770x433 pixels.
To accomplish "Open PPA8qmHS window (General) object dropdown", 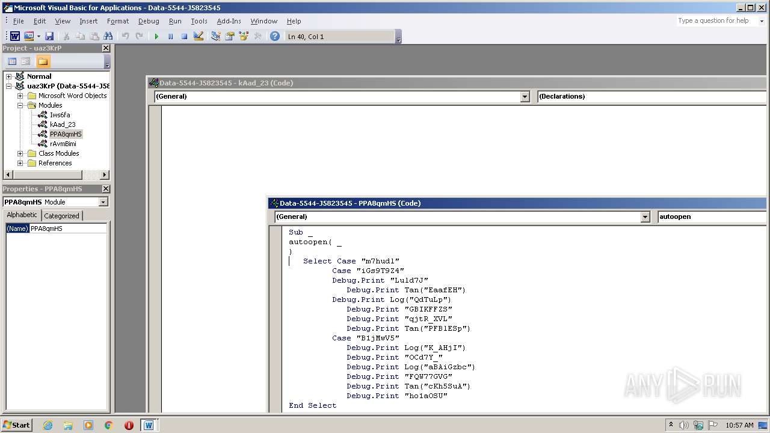I will point(645,216).
